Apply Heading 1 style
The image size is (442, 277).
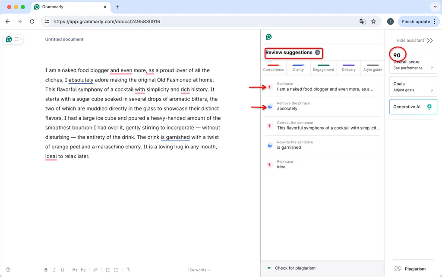(74, 270)
